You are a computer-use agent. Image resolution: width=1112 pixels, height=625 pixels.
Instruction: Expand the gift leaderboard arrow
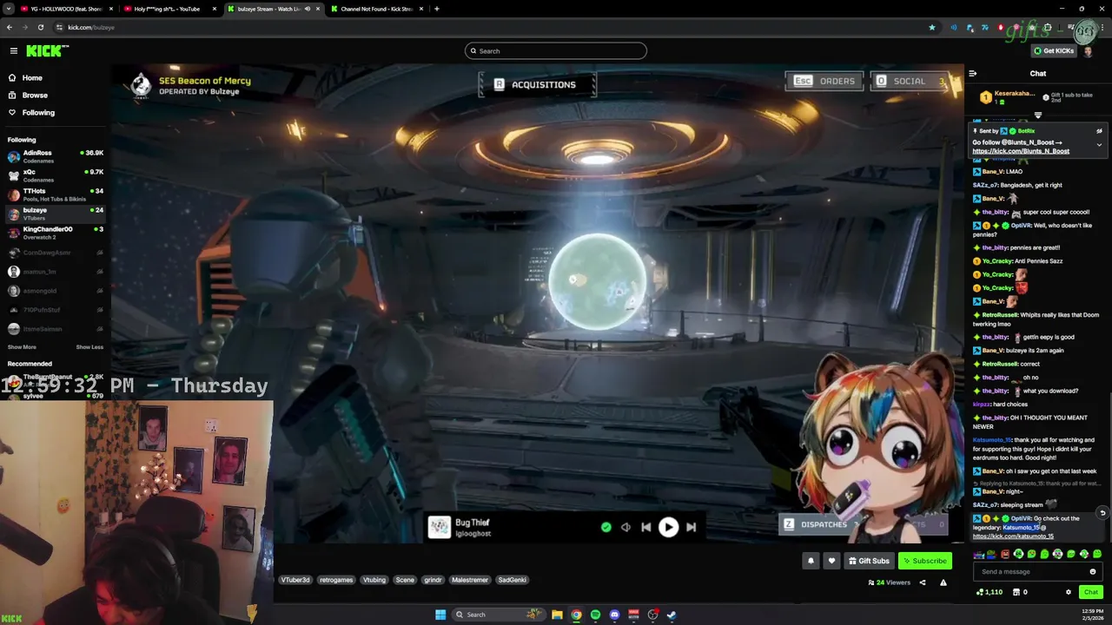coord(1038,115)
